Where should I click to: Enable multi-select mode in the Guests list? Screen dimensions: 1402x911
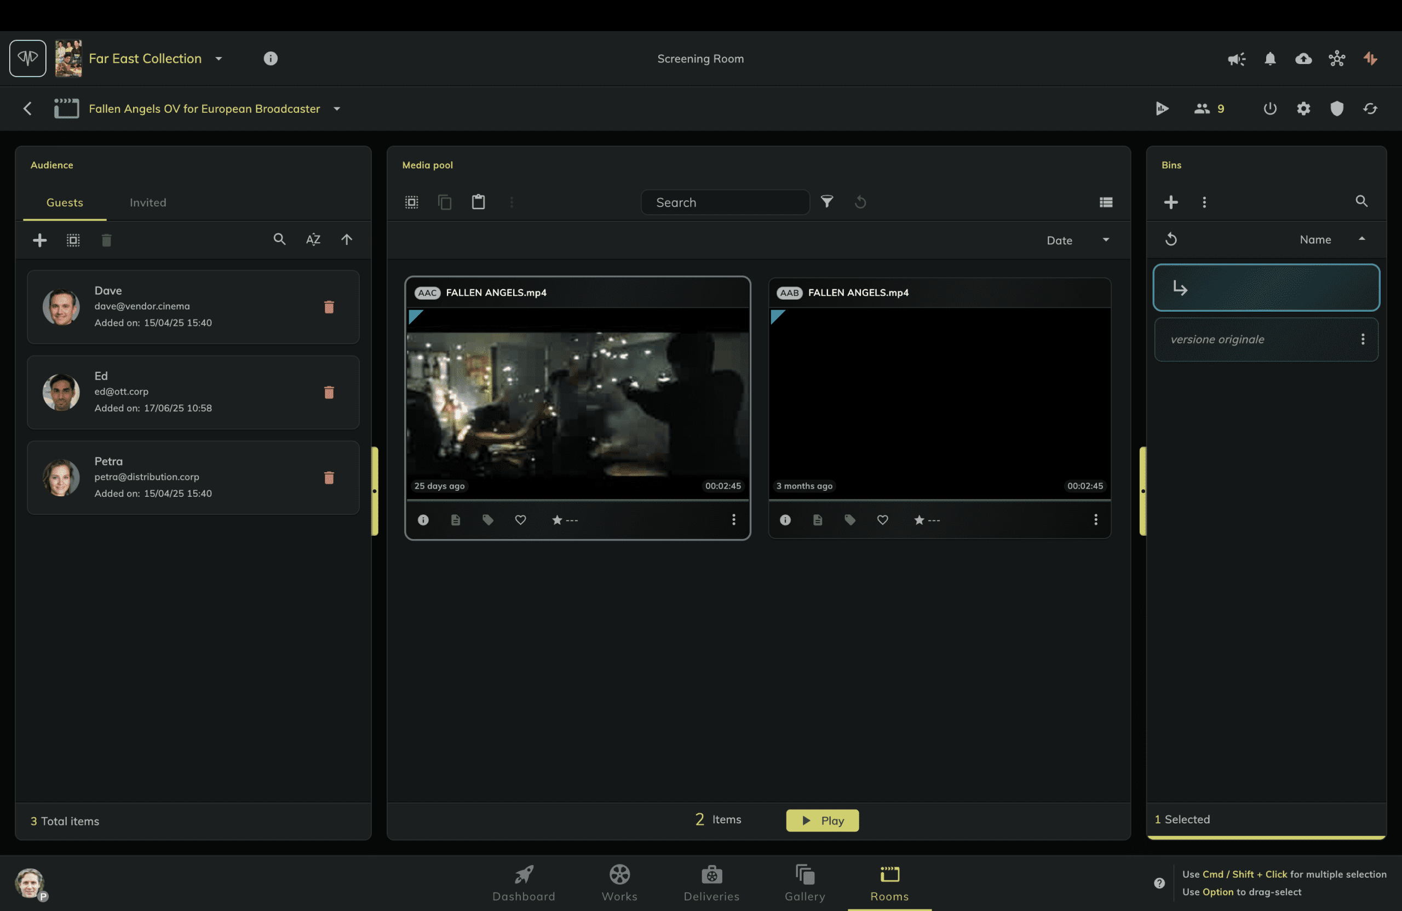pos(72,240)
